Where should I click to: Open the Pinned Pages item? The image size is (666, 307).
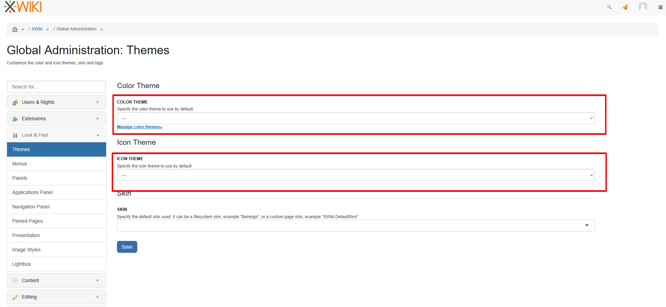[56, 221]
